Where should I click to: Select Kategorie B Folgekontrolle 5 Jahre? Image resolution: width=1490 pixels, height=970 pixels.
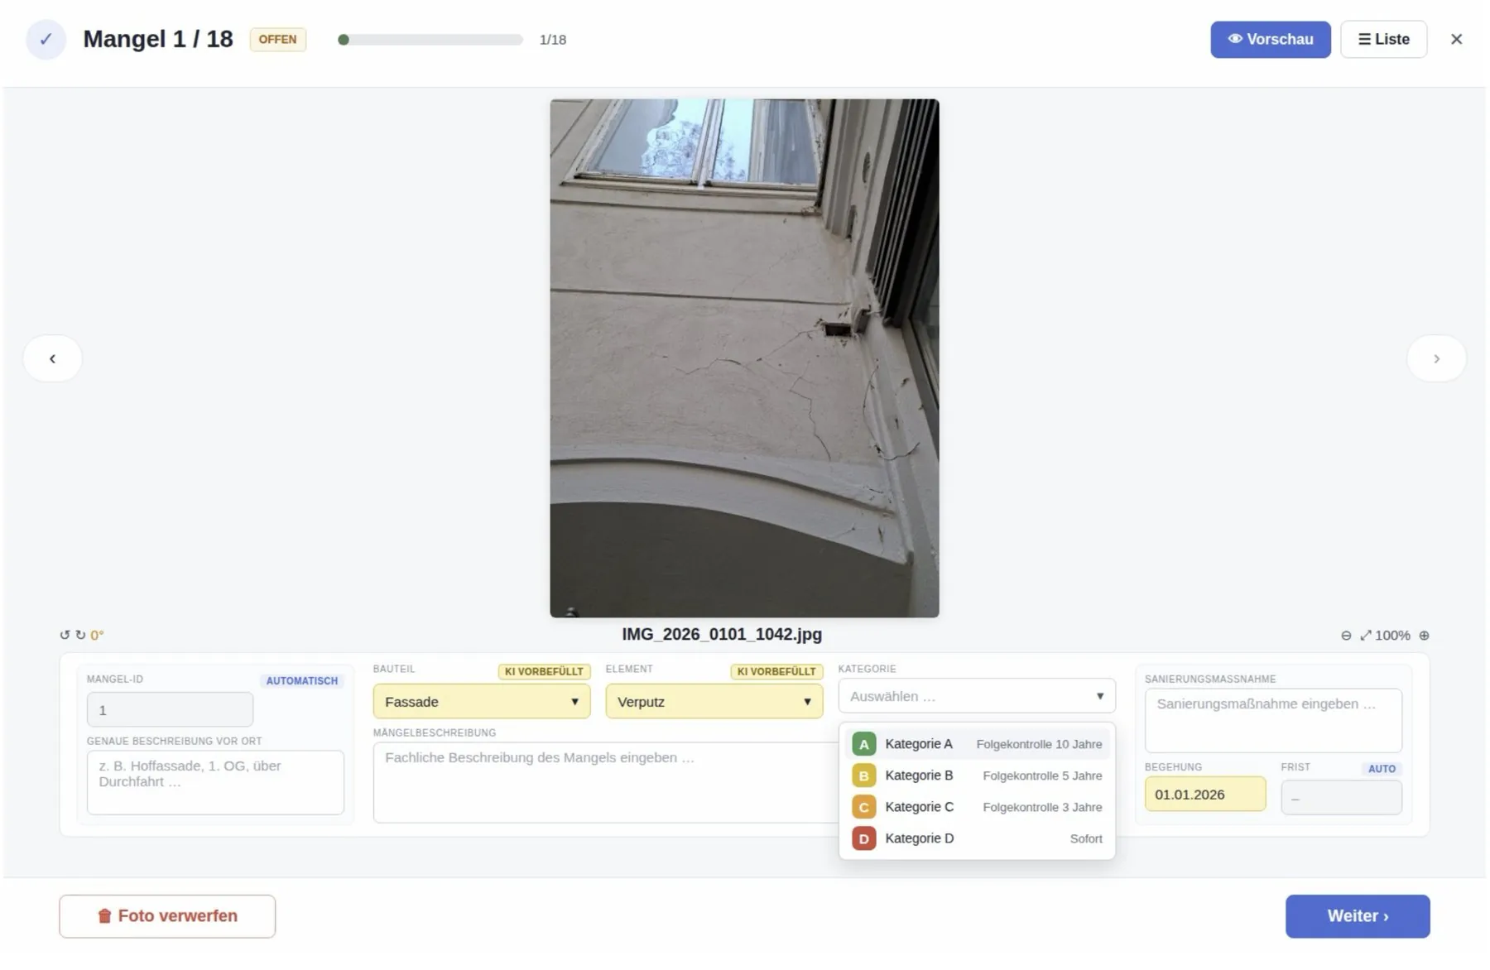[x=977, y=776]
